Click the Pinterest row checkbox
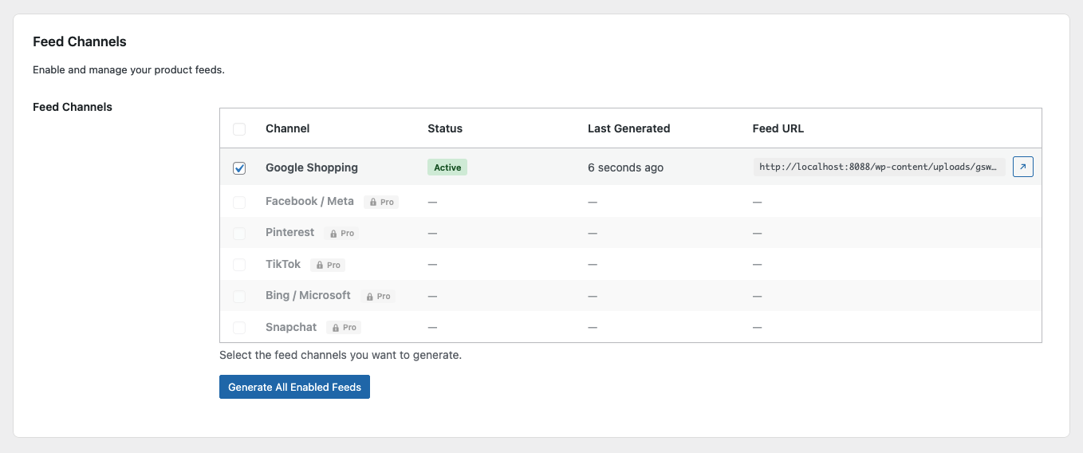Viewport: 1083px width, 453px height. coord(239,234)
